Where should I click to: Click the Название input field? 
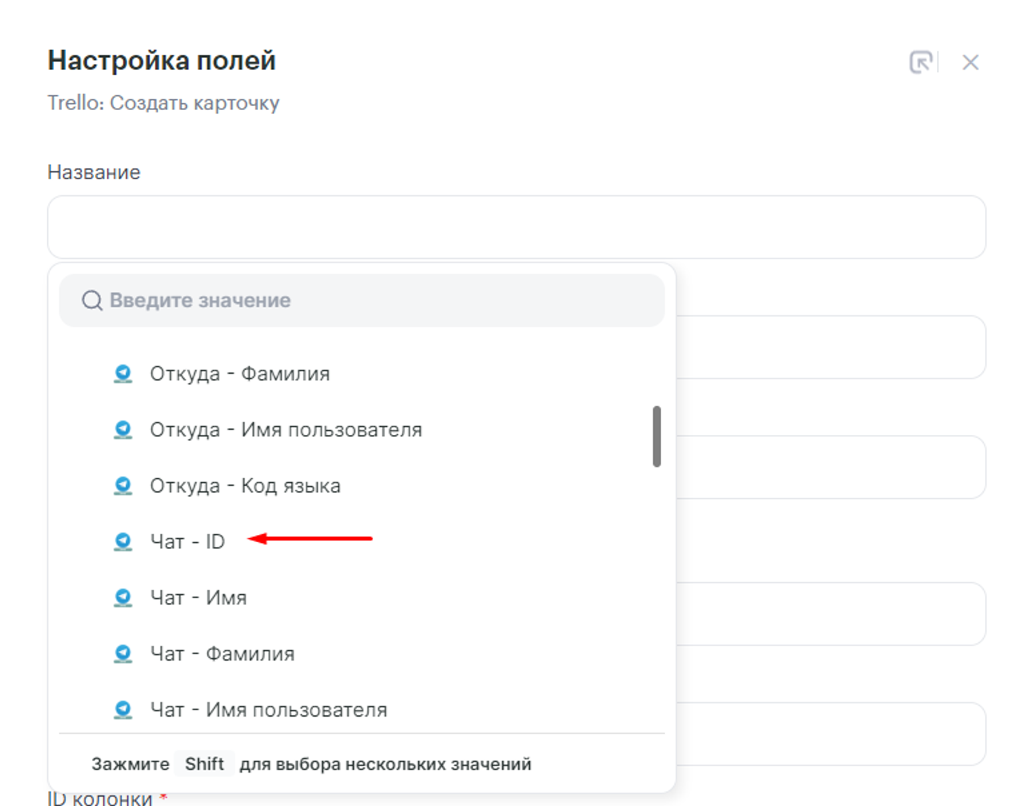pos(516,227)
